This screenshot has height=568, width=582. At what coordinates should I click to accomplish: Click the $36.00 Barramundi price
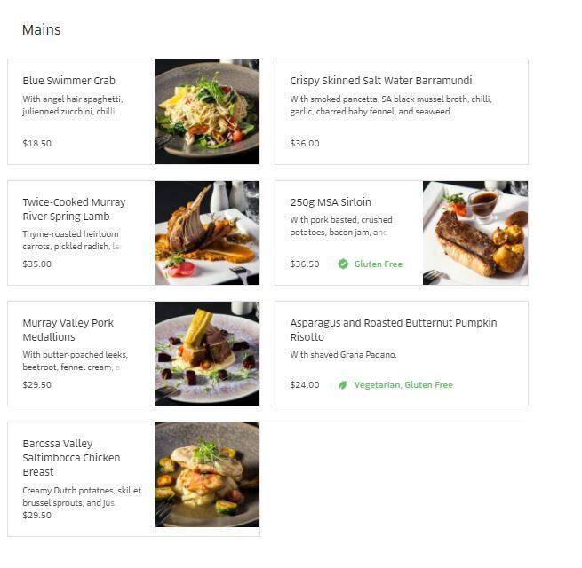tap(305, 143)
